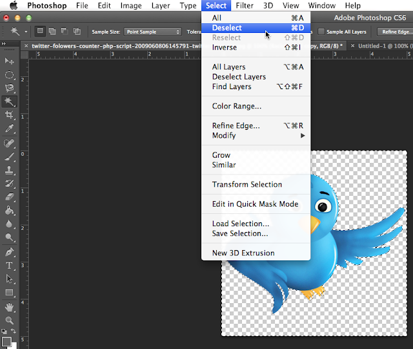Screen dimensions: 413x349
Task: Close the Untitled-1 document tab
Action: point(353,46)
